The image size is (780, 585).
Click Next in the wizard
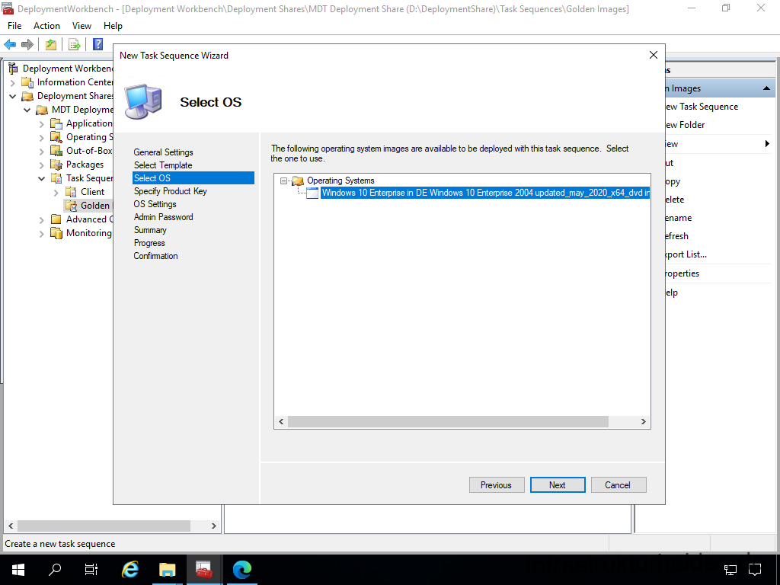click(557, 485)
